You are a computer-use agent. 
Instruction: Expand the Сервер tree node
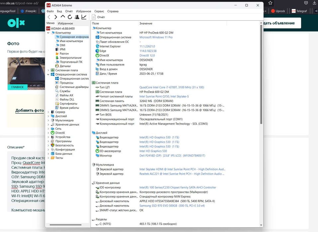pyautogui.click(x=48, y=112)
